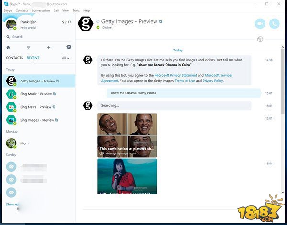Open the Conversation menu

41,10
